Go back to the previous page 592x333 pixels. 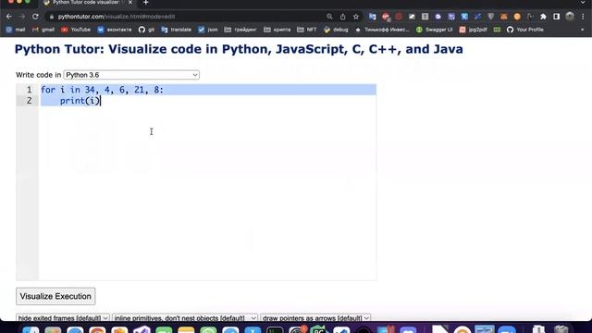point(8,17)
